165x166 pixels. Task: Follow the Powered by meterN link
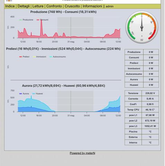(x=82, y=153)
